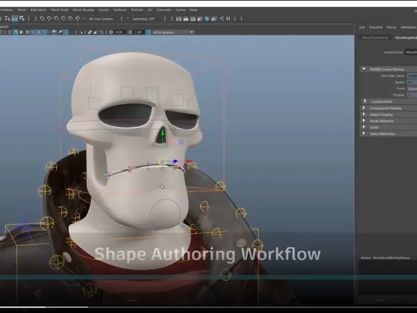Viewport: 417px width, 313px height.
Task: Expand the Component Display section
Action: [364, 108]
